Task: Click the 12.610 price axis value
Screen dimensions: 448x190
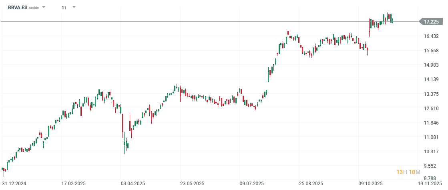Action: [432, 109]
